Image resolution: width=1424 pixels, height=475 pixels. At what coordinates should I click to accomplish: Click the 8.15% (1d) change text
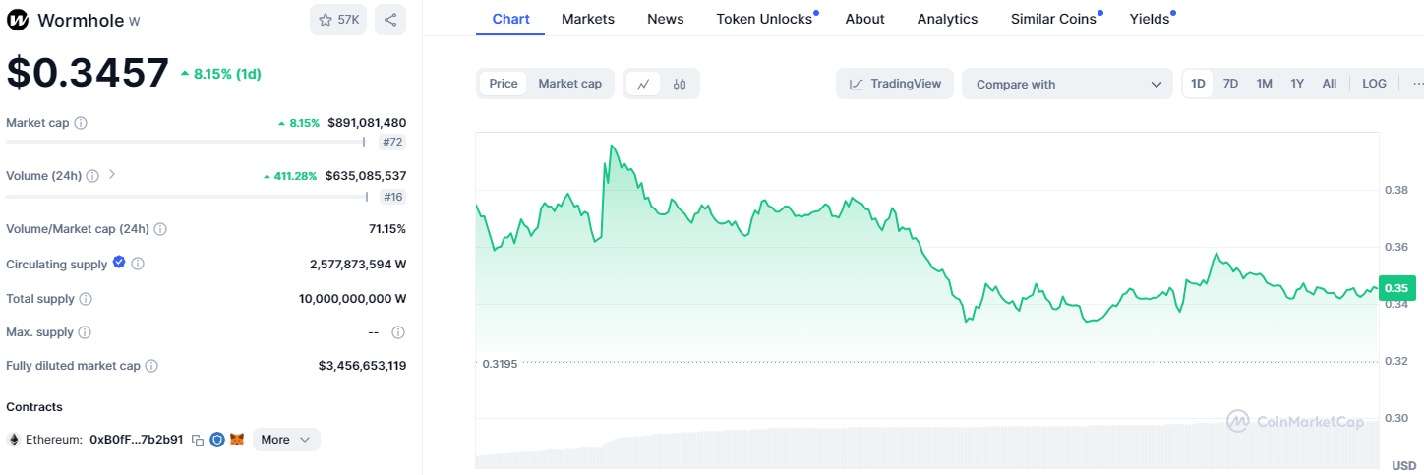pyautogui.click(x=227, y=74)
